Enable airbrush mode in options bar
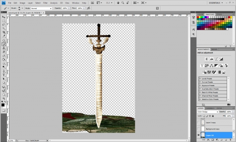This screenshot has height=142, width=236. pos(88,8)
